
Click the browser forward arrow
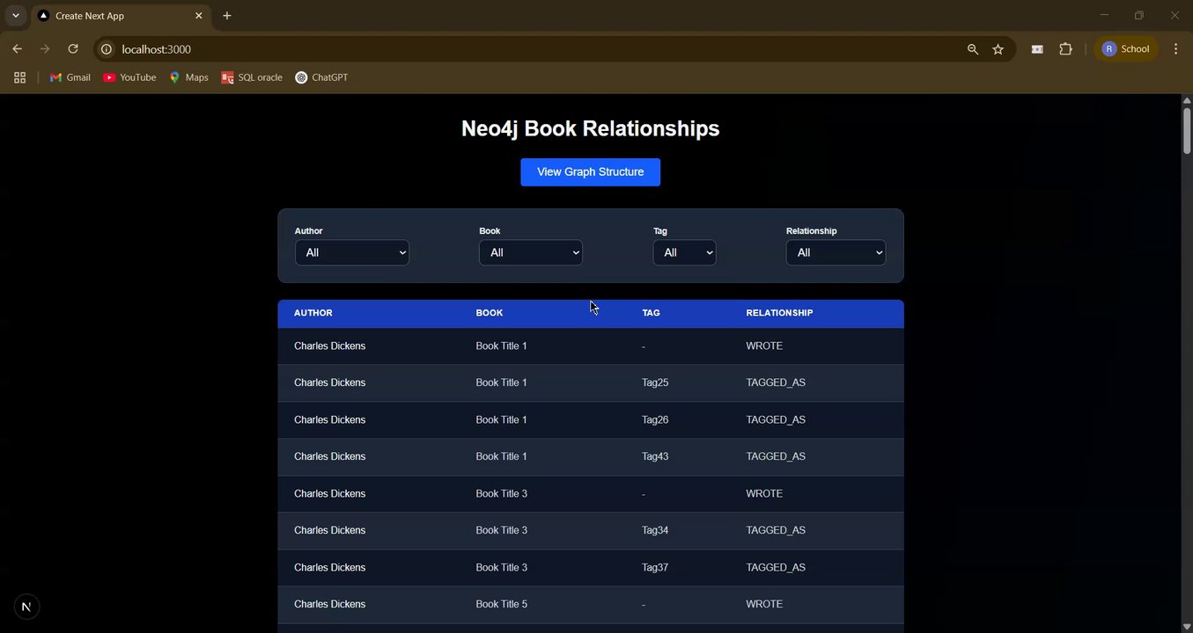click(x=45, y=49)
